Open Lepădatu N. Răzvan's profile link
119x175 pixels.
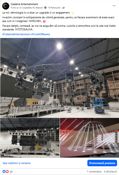[x=33, y=8]
